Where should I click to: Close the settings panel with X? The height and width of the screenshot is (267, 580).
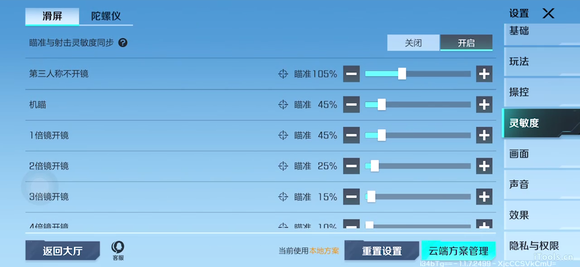point(548,14)
